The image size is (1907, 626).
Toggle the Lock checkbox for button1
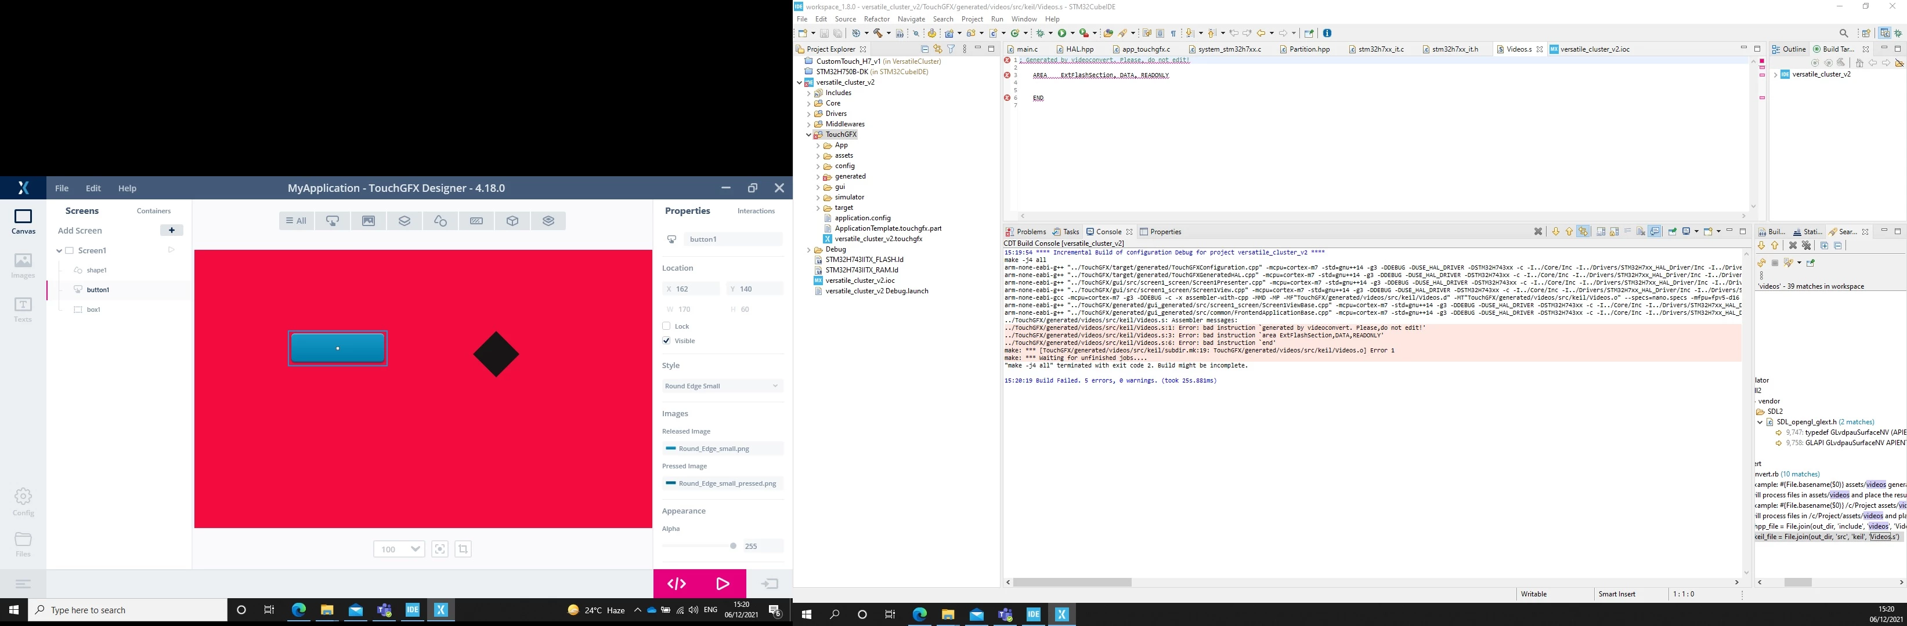point(666,326)
